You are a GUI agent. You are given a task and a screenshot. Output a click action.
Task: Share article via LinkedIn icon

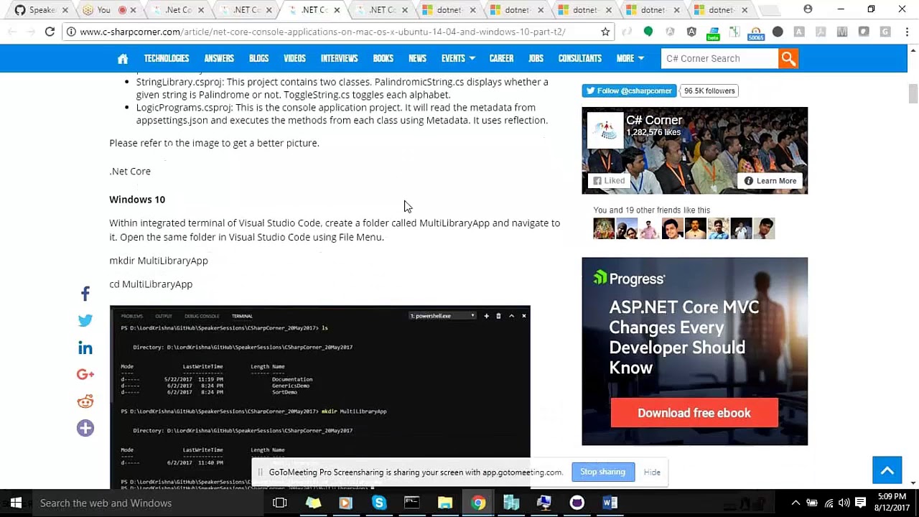85,348
